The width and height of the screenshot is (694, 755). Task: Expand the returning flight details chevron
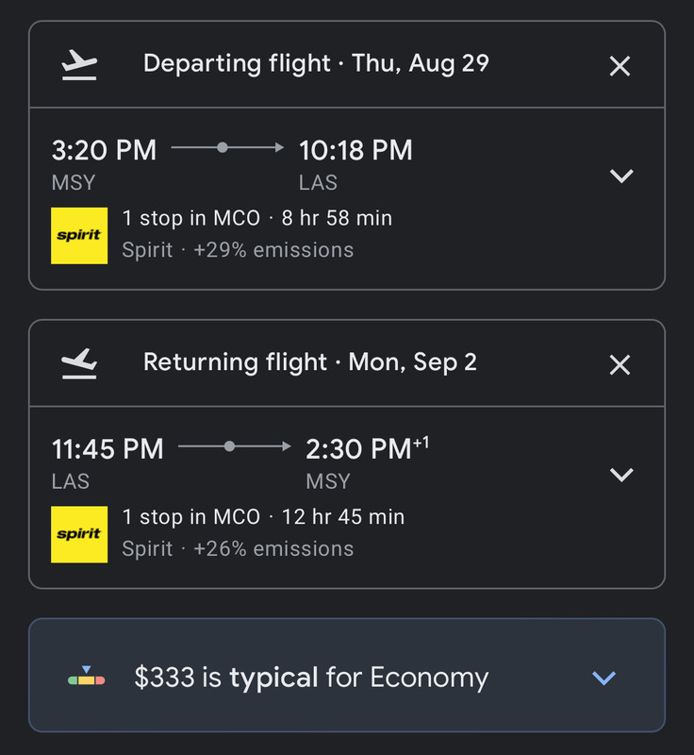[621, 475]
